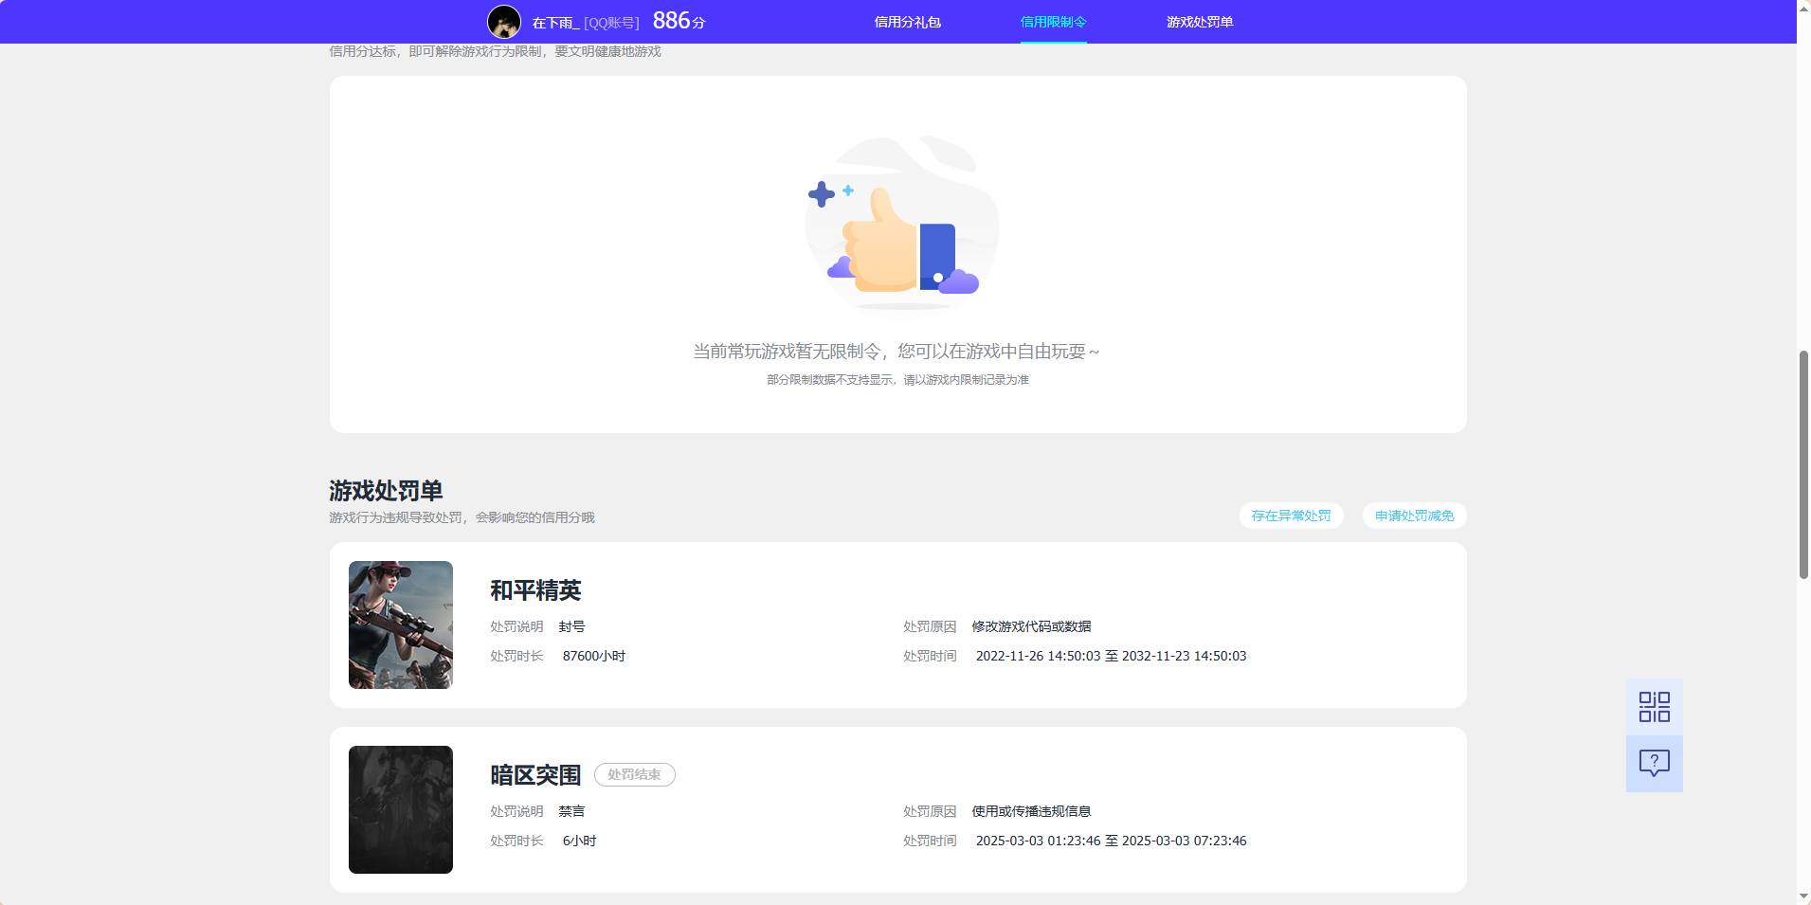1811x905 pixels.
Task: Click the 存在异常处罚 button
Action: click(1291, 516)
